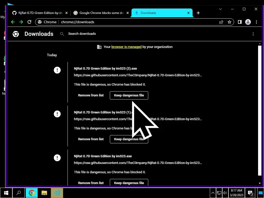
Task: Click the URL under im523 (1).exe
Action: [x=138, y=119]
